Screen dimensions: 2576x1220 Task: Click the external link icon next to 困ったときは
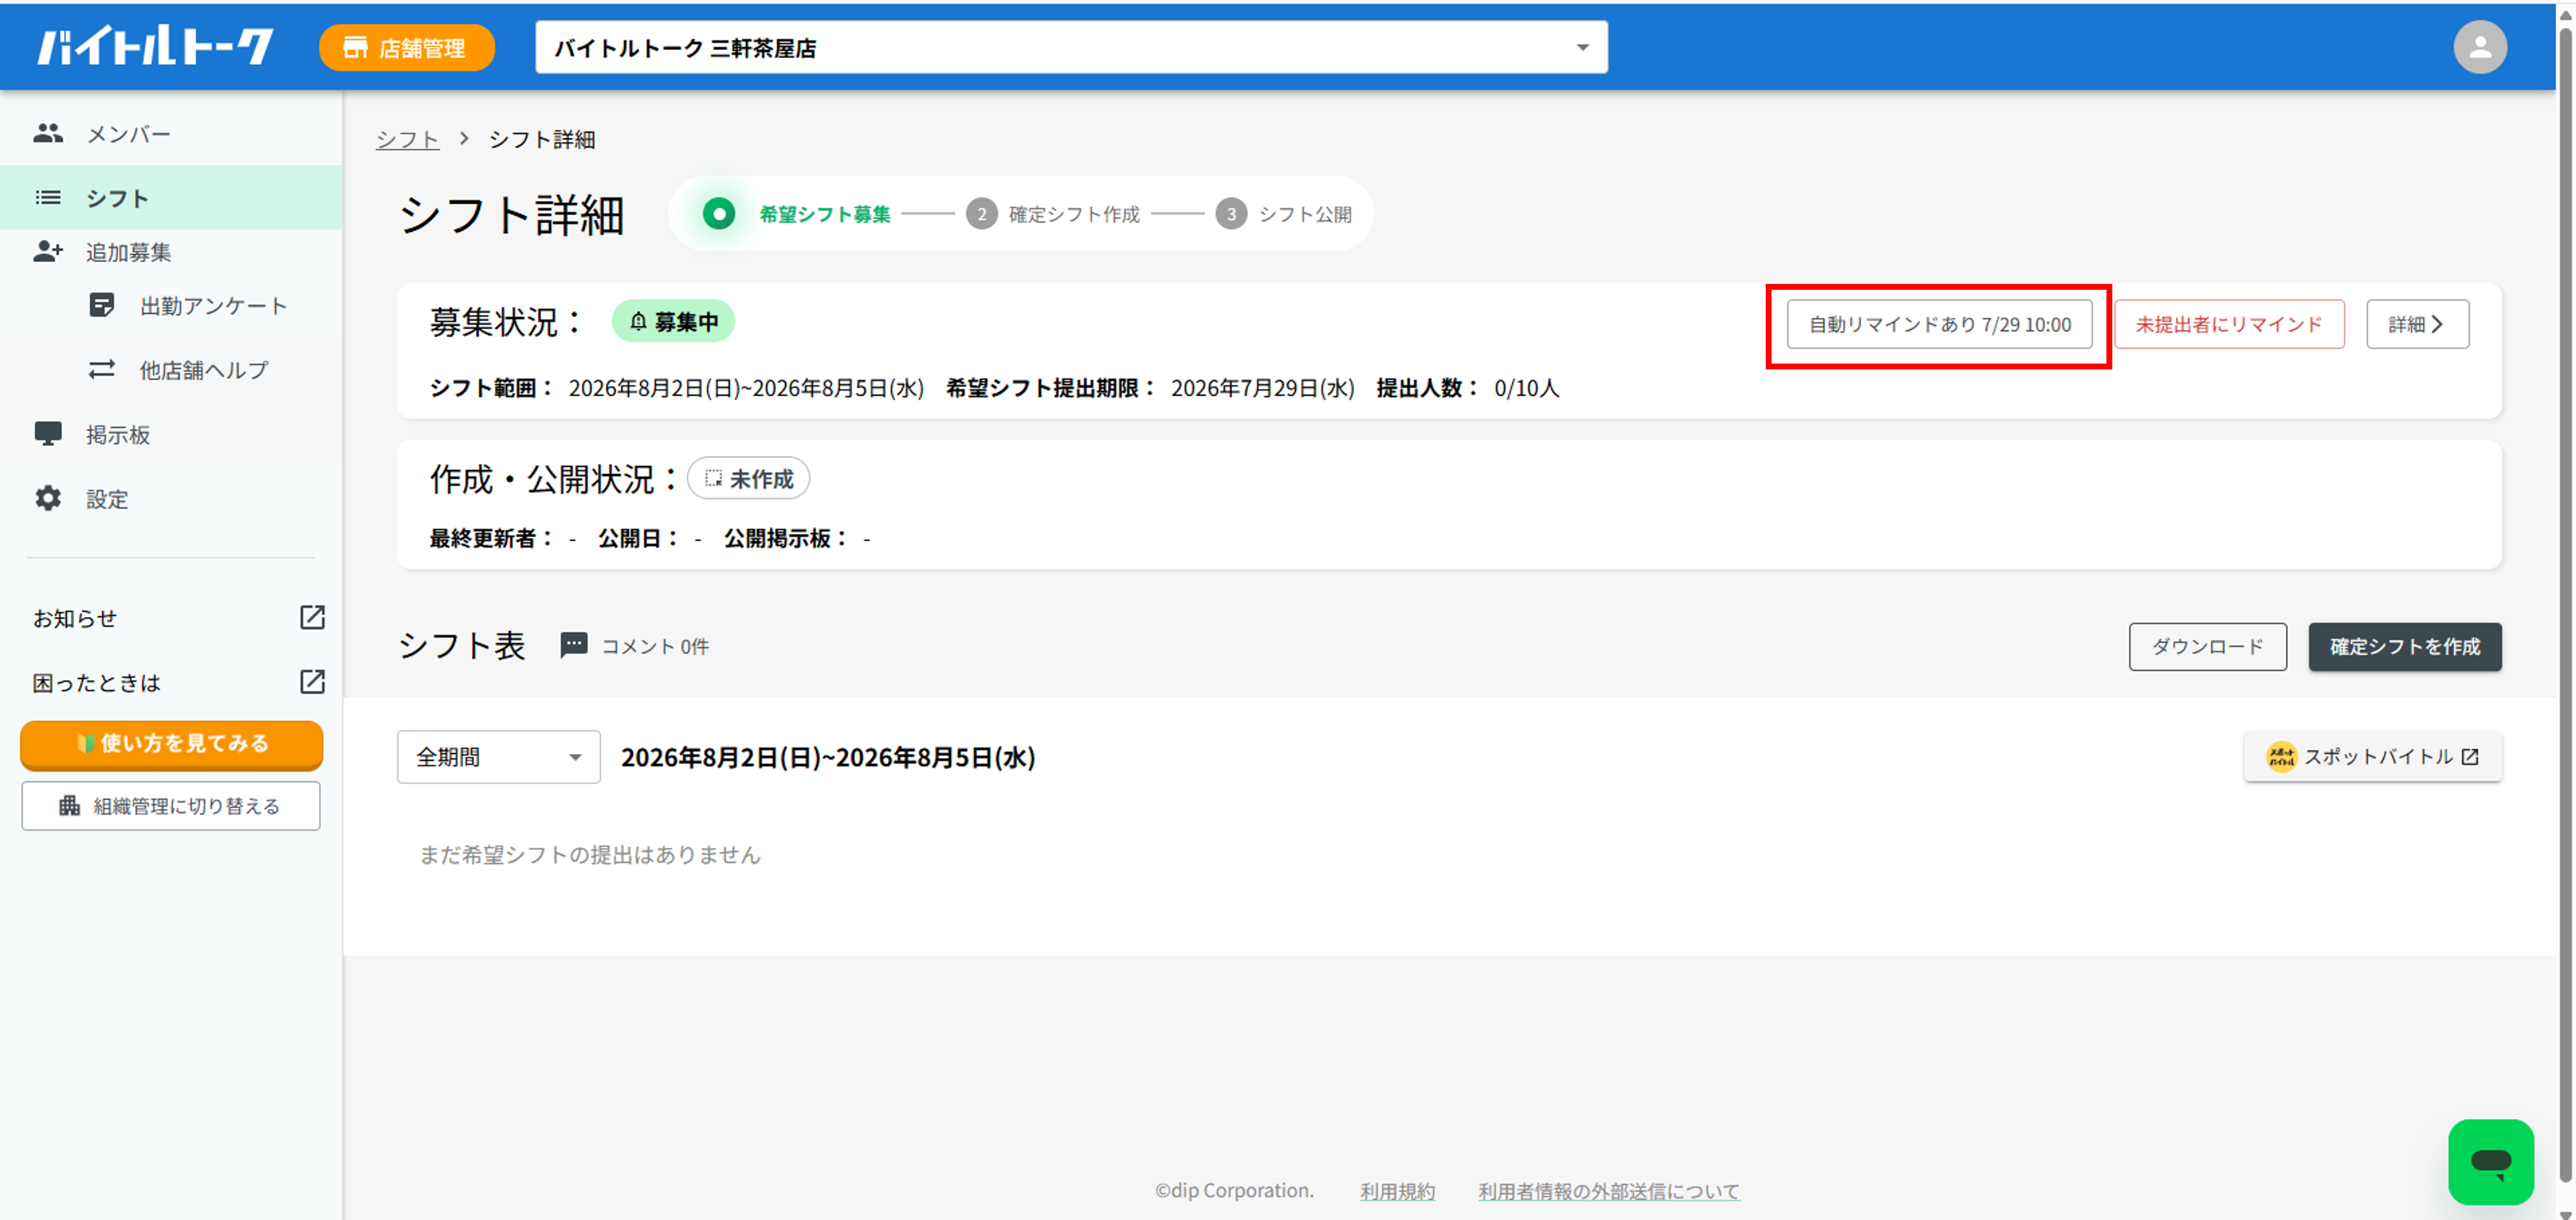(x=312, y=682)
